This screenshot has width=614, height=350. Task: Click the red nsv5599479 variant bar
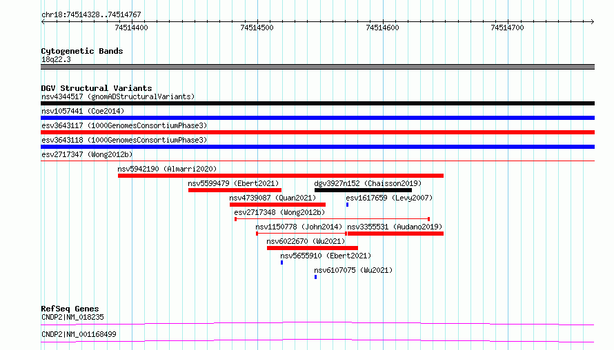[235, 190]
